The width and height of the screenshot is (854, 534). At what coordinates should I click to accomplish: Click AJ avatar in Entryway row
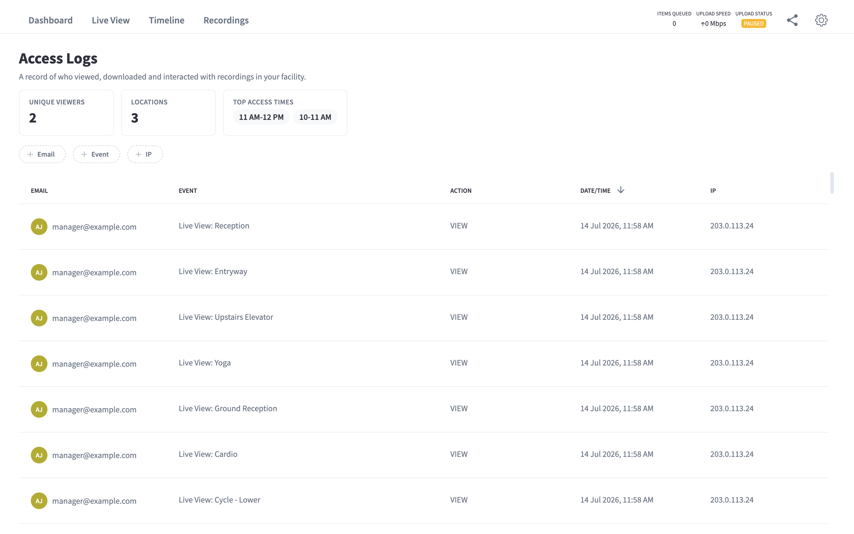[39, 272]
